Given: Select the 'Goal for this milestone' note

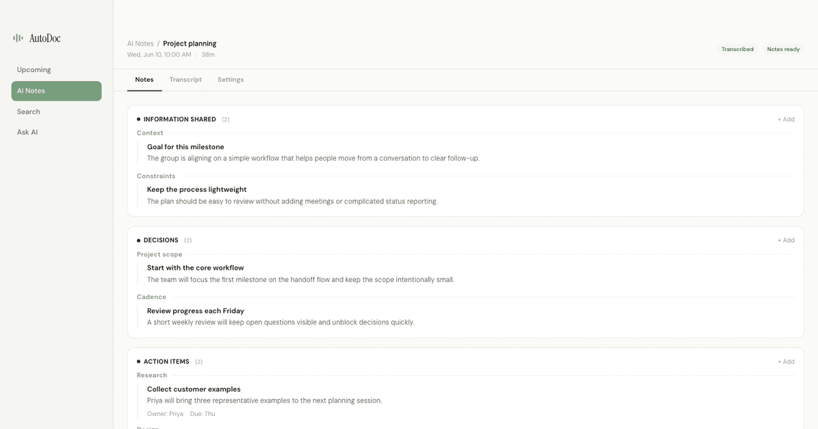Looking at the screenshot, I should [185, 147].
